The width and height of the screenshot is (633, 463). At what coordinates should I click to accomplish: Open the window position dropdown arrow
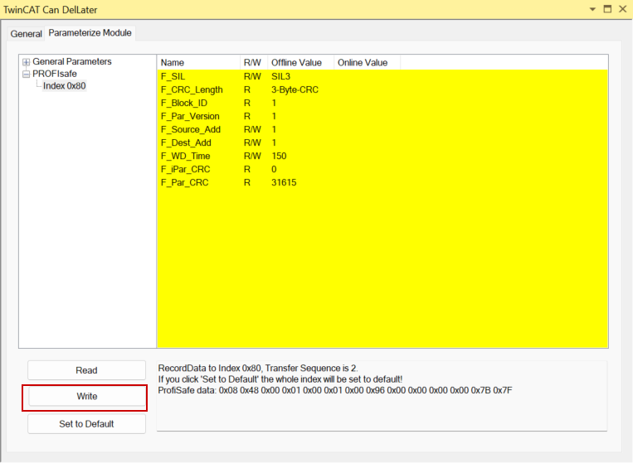[x=592, y=9]
